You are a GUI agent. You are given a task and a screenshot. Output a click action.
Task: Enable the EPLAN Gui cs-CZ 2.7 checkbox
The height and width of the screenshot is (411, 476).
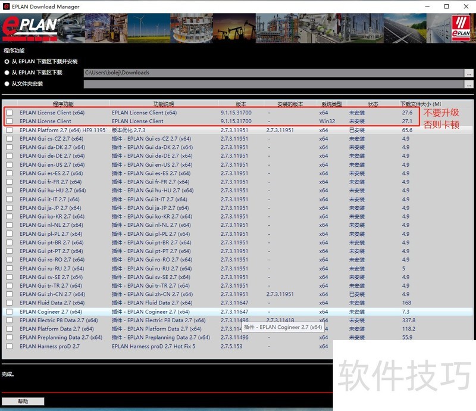10,138
